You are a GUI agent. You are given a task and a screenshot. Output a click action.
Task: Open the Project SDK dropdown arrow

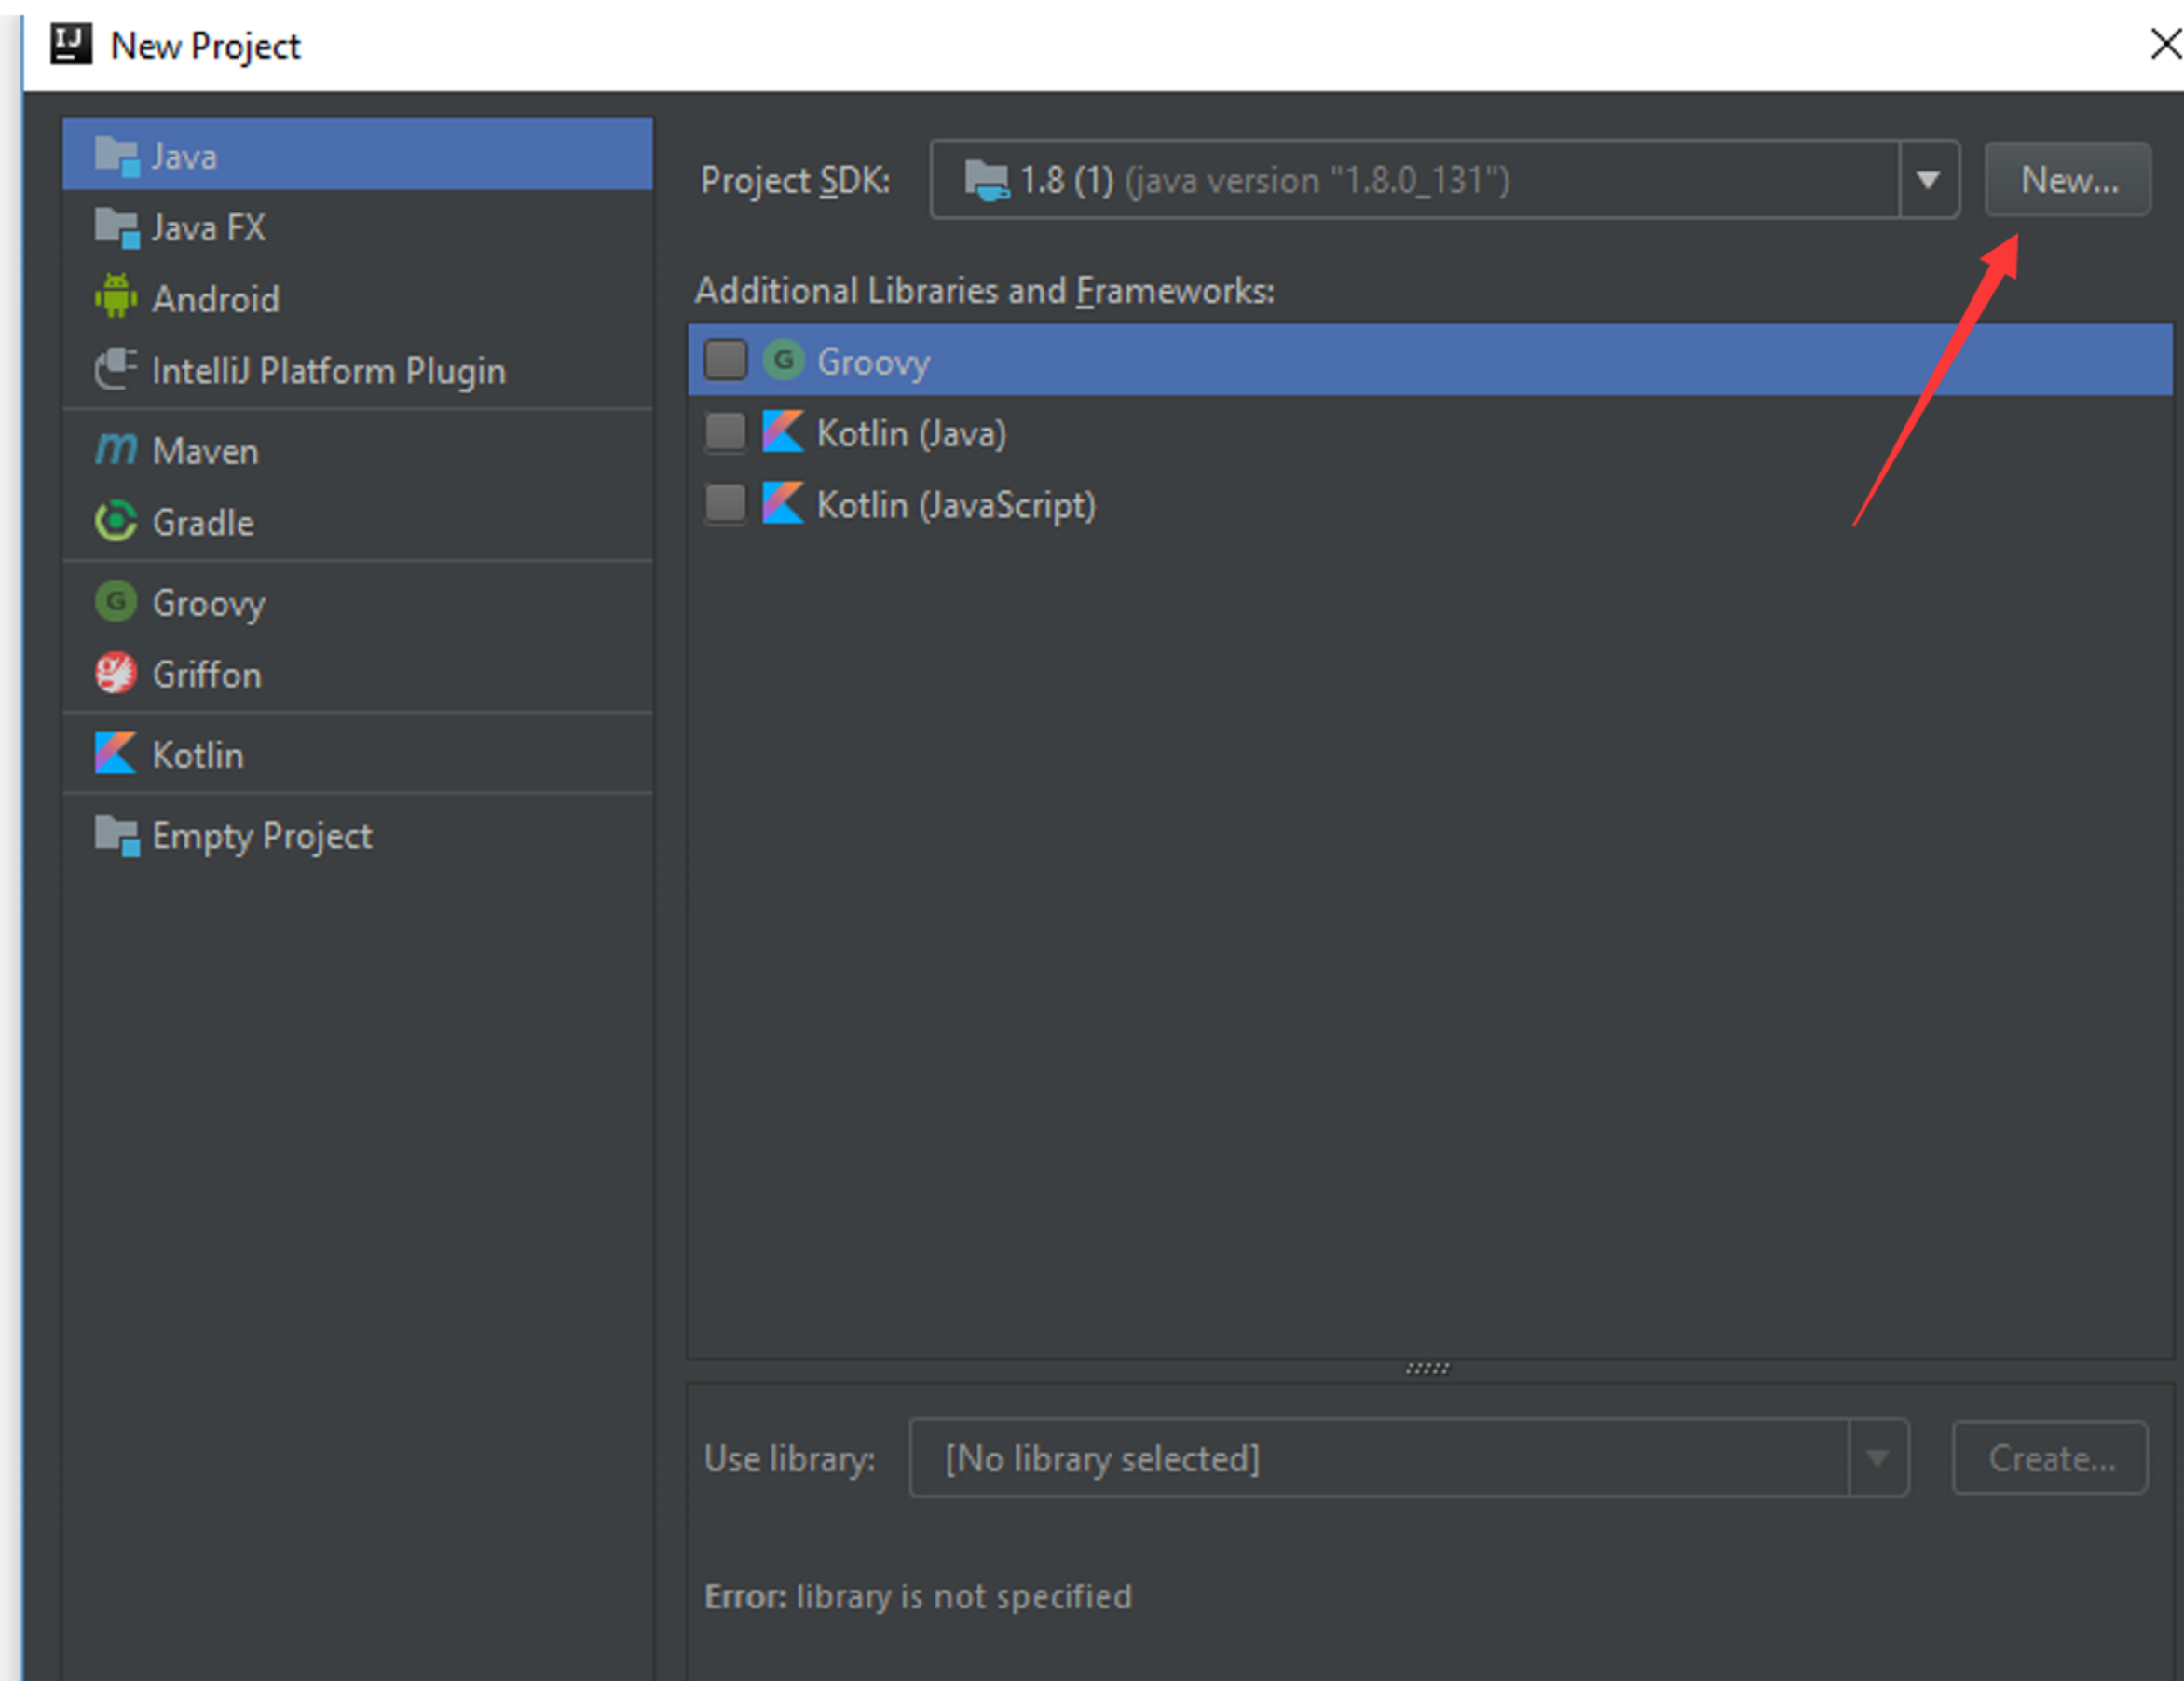point(1929,180)
